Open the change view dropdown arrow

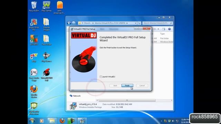(x=158, y=29)
